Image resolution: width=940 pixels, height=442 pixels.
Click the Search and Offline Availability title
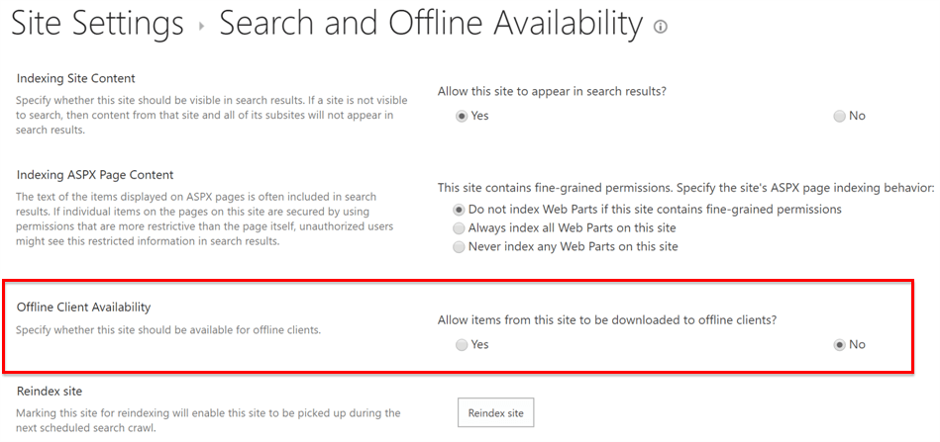pyautogui.click(x=431, y=23)
